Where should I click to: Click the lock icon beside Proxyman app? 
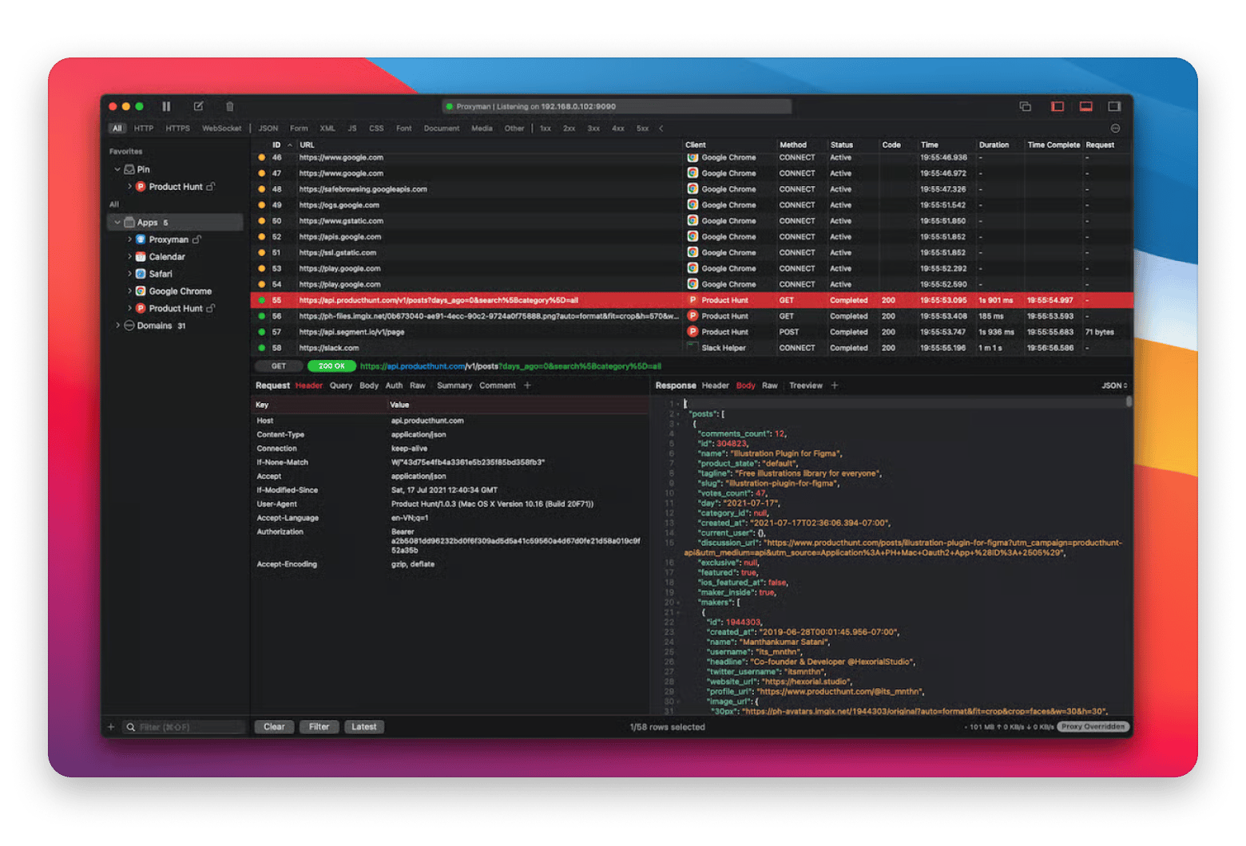[196, 239]
